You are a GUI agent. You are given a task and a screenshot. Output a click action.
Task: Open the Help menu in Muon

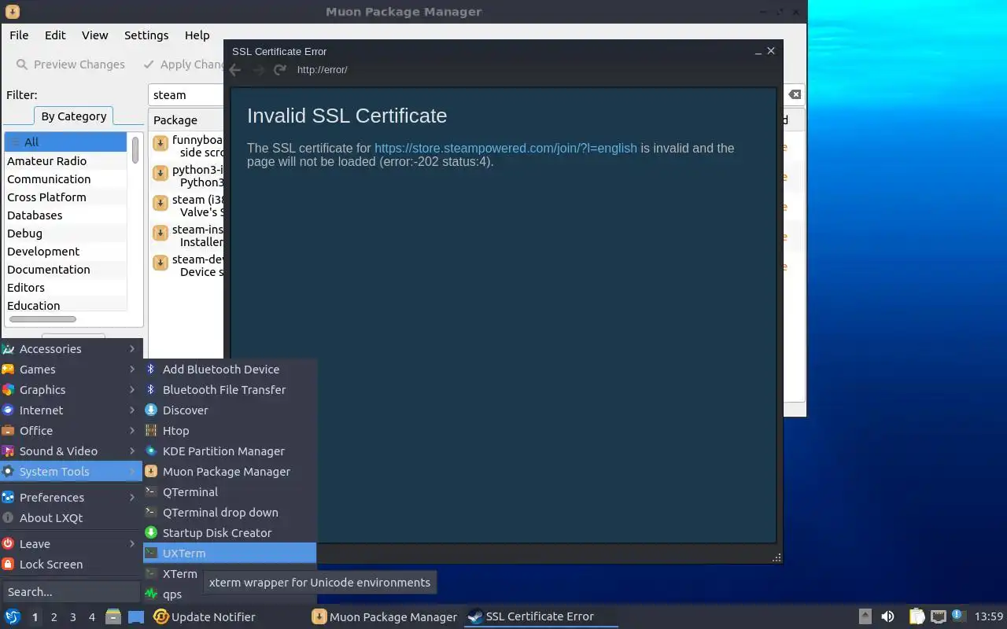[197, 35]
